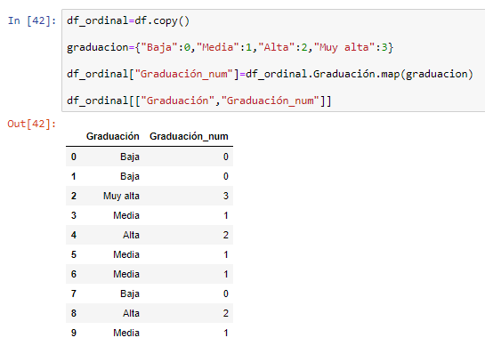485x354 pixels.
Task: Click the Graduación_num value 1 in row 6
Action: pos(226,274)
